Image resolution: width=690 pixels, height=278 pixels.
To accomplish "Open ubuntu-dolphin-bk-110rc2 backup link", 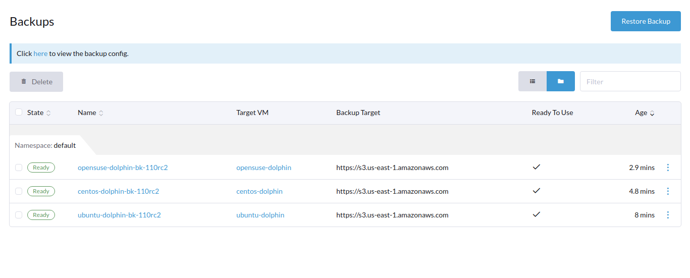I will point(119,215).
